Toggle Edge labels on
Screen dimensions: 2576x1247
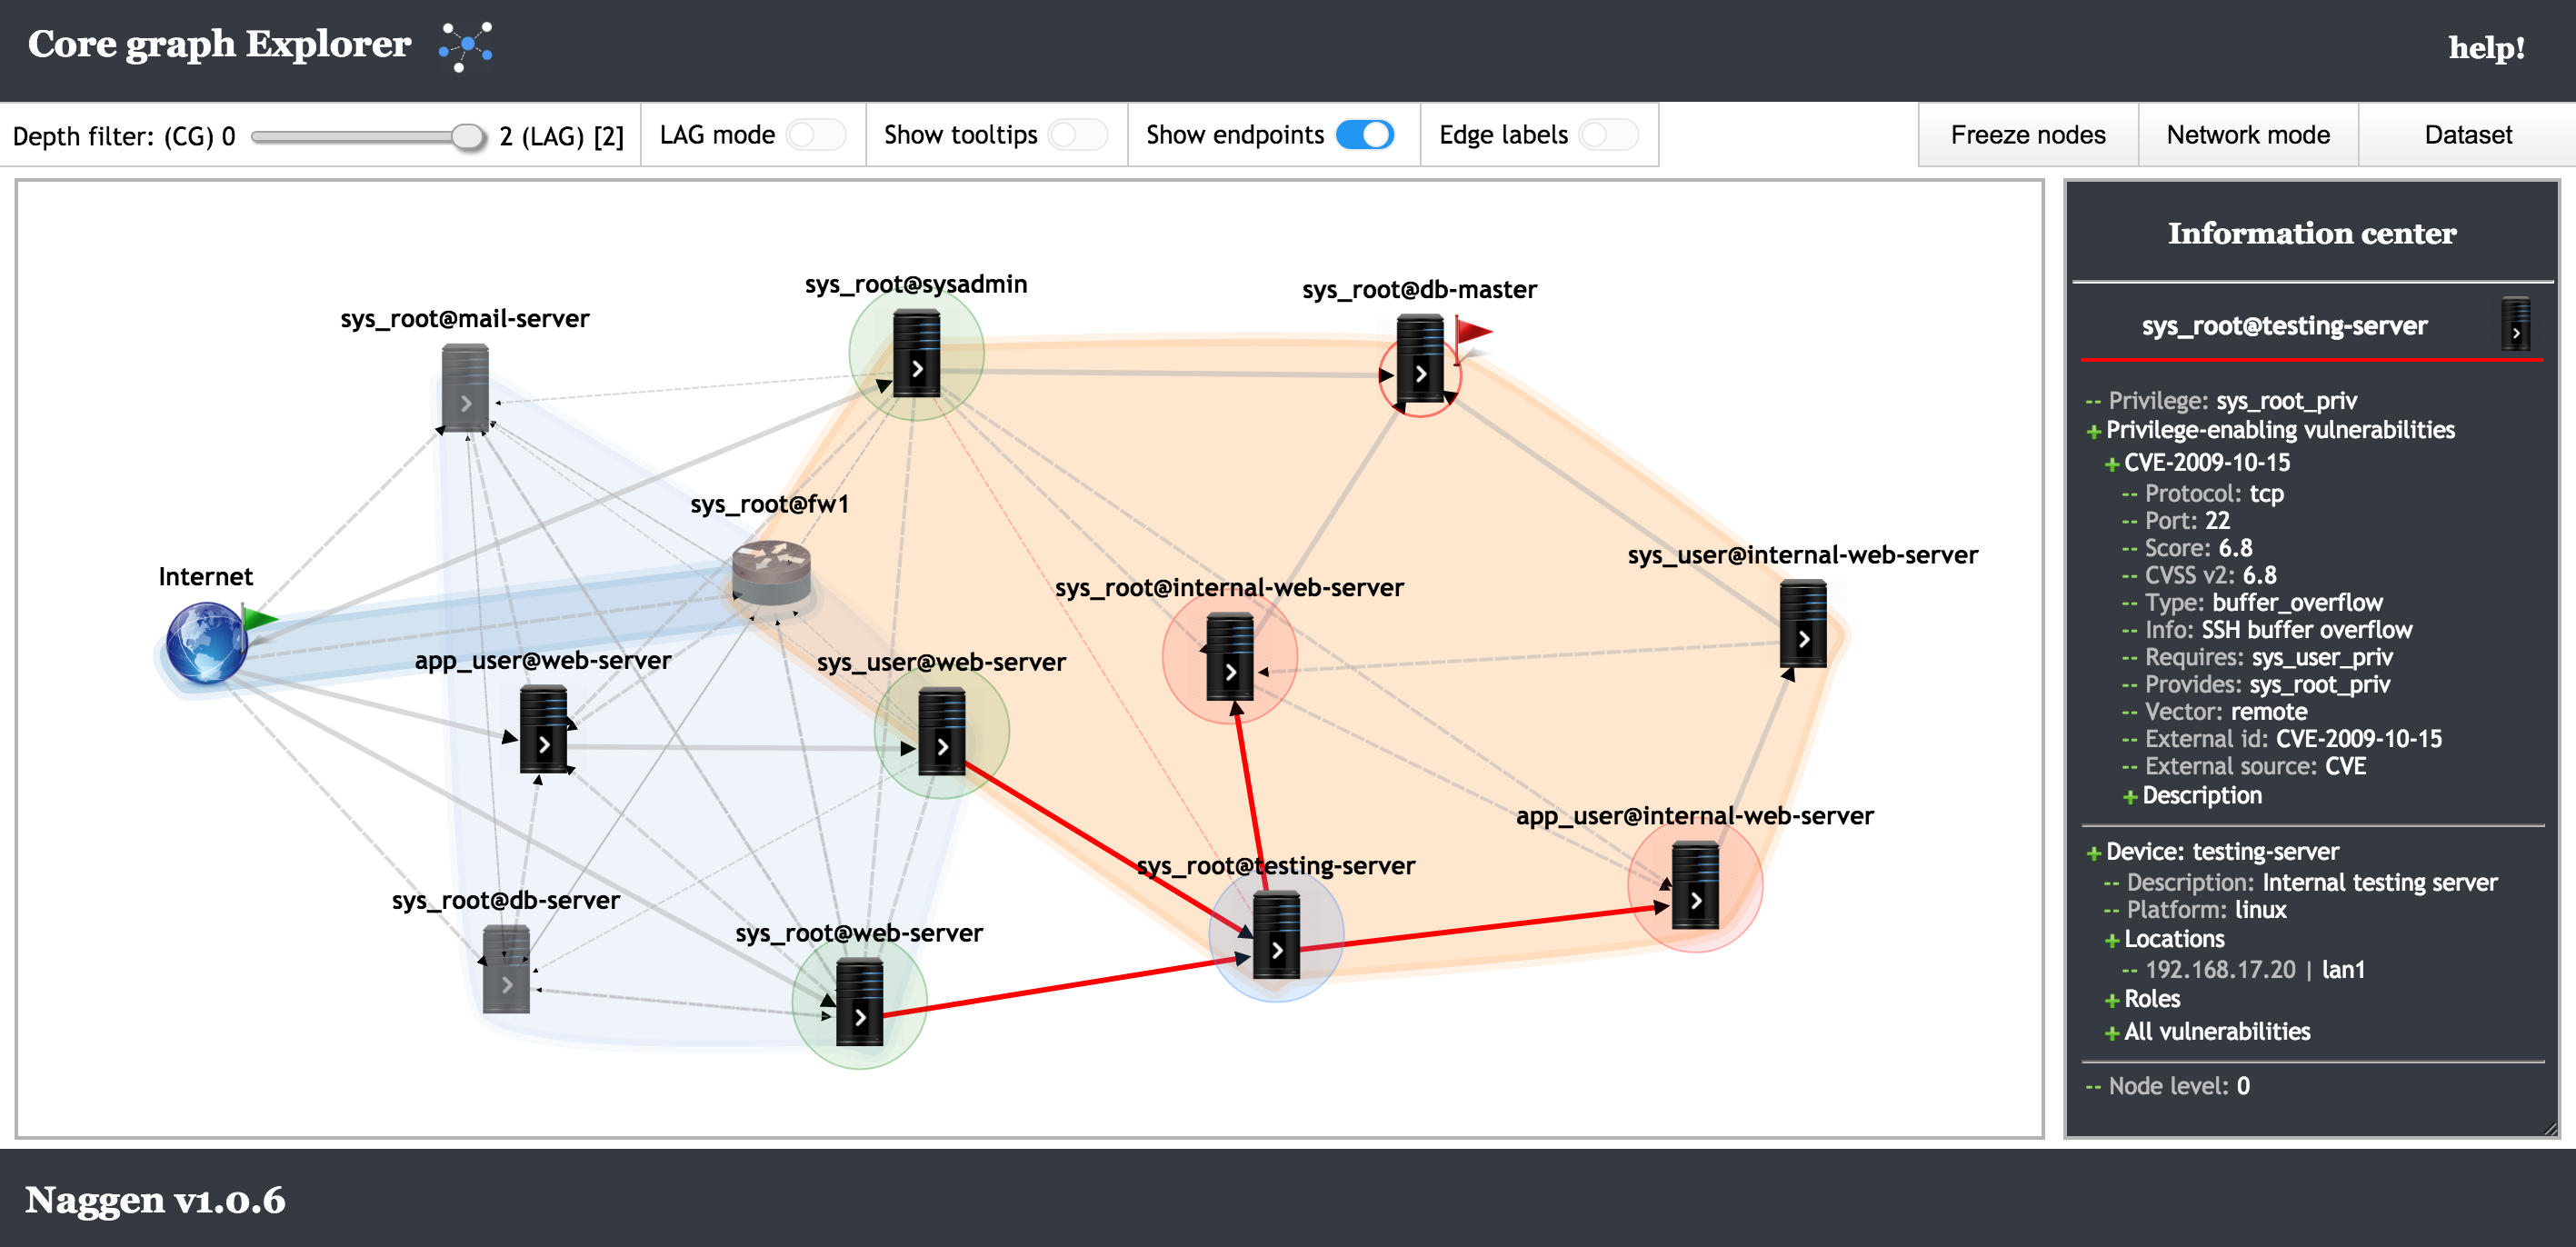[x=1608, y=135]
